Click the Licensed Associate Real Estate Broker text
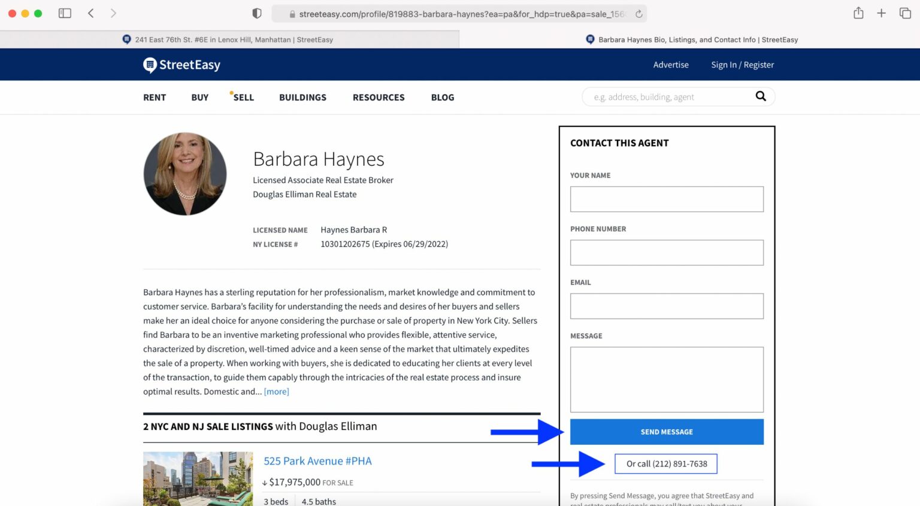920x506 pixels. pyautogui.click(x=323, y=180)
